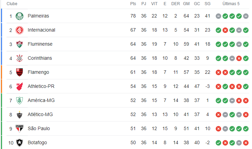This screenshot has height=149, width=252.
Task: Click the América-MG club crest
Action: pos(20,101)
